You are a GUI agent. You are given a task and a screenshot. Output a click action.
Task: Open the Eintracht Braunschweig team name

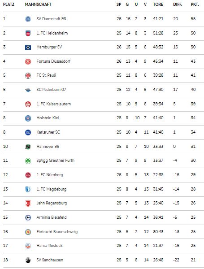tap(57, 232)
